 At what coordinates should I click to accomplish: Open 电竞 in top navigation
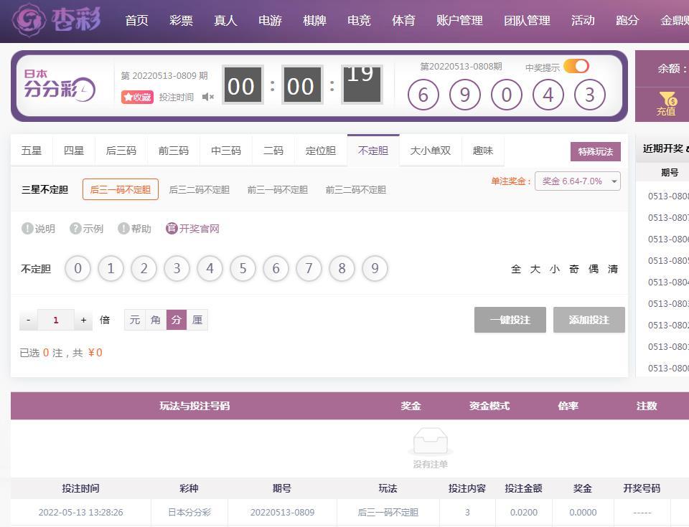pos(359,20)
